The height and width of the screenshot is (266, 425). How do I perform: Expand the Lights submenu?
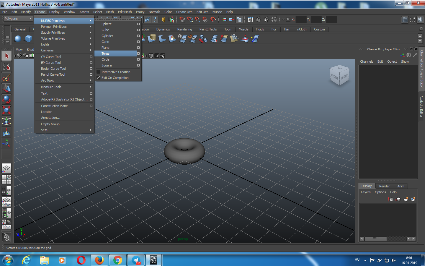[x=64, y=44]
